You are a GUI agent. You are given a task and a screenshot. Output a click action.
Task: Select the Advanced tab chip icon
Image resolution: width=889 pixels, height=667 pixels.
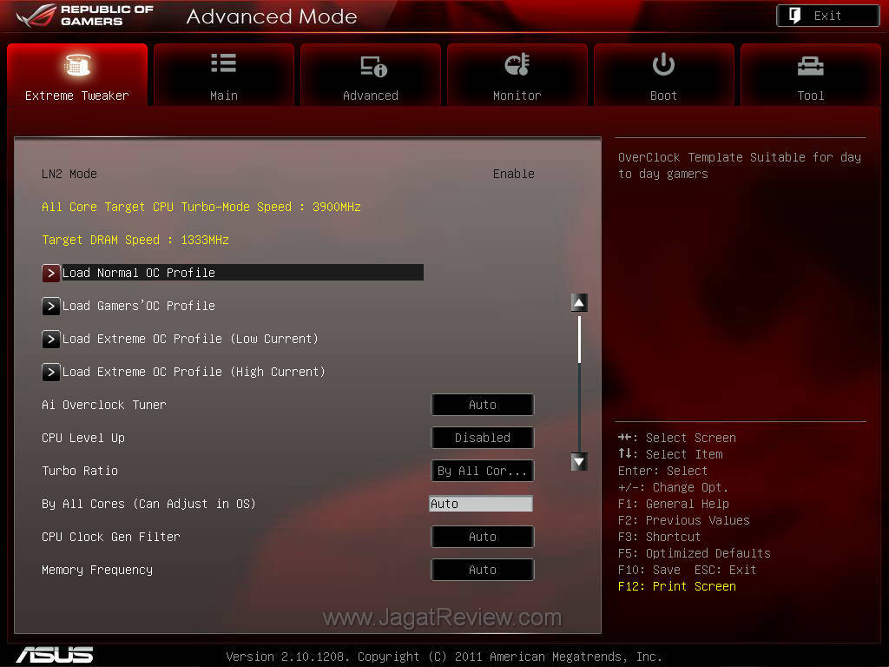click(x=371, y=66)
